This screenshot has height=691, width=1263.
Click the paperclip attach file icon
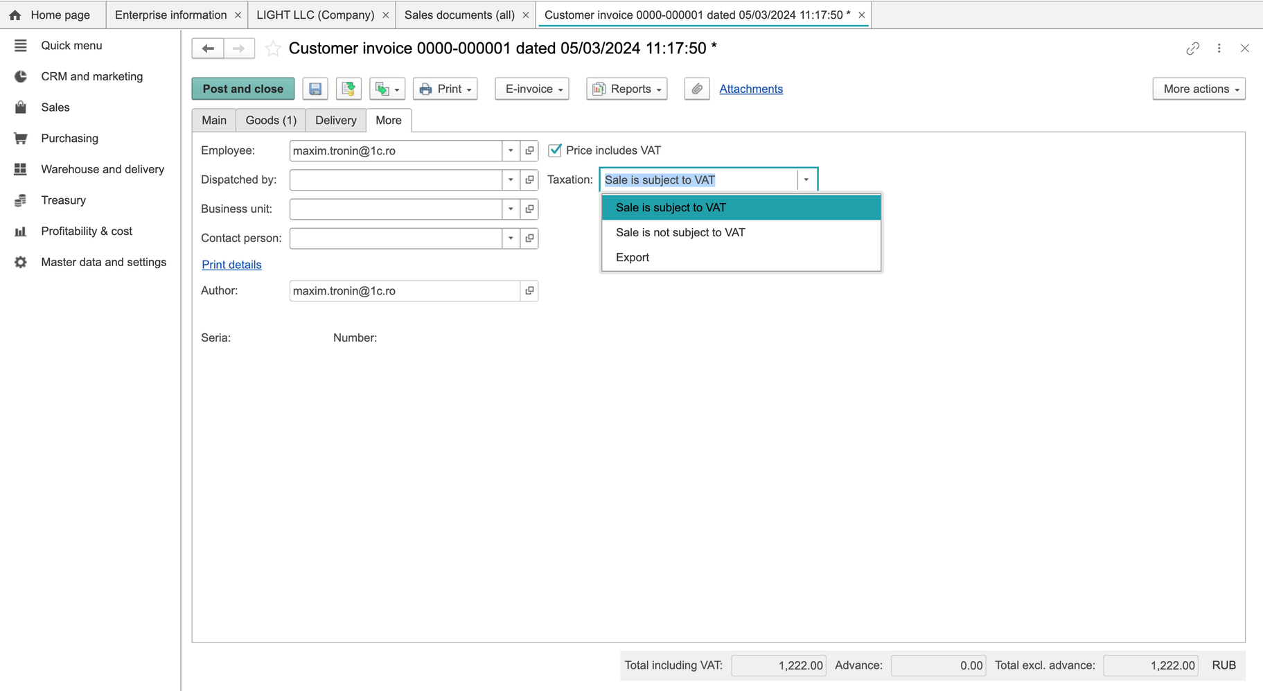[x=697, y=89]
